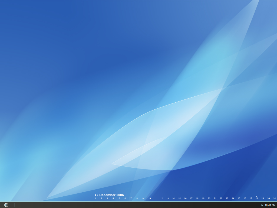Click the bold date 17 on the calendar

pos(191,199)
